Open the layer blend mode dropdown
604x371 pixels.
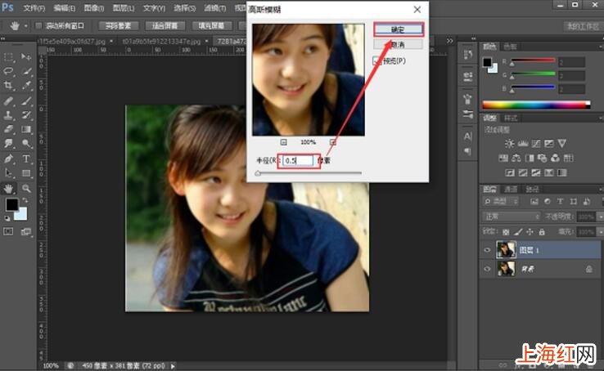(x=512, y=217)
